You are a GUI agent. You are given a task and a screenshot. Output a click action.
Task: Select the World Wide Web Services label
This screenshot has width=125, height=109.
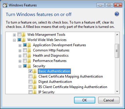coord(47,40)
